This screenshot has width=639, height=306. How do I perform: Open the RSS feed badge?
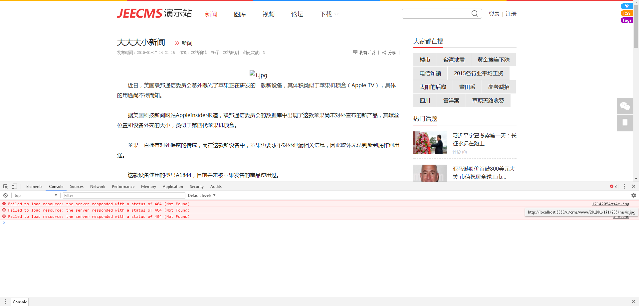click(627, 13)
